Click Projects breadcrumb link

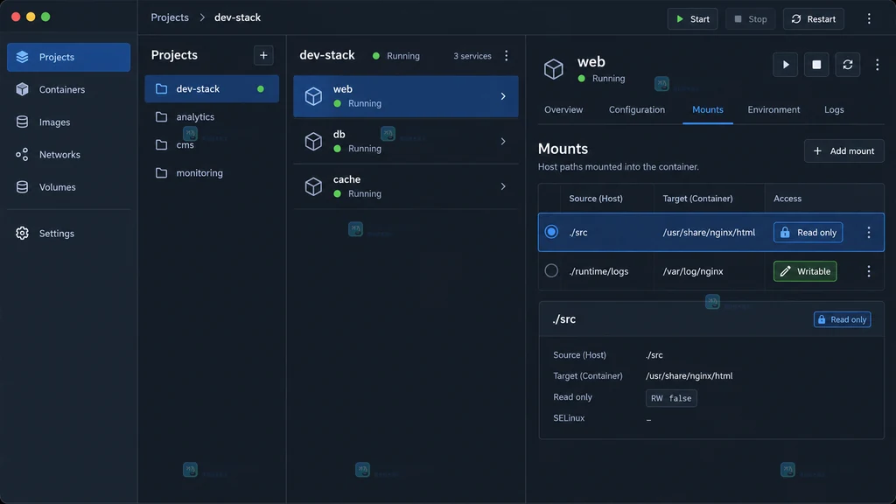[x=170, y=17]
